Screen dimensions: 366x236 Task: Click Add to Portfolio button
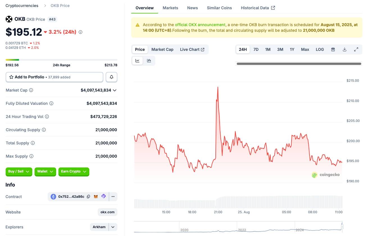click(x=54, y=77)
